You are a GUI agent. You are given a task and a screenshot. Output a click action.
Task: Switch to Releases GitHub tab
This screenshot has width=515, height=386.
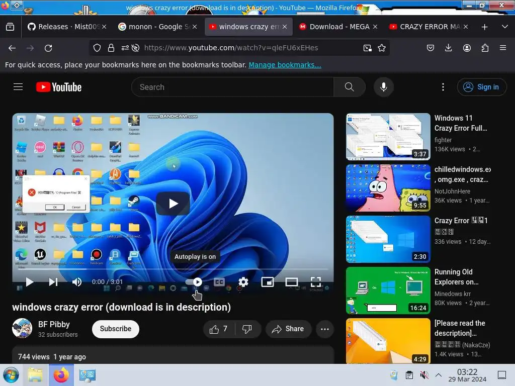click(66, 27)
